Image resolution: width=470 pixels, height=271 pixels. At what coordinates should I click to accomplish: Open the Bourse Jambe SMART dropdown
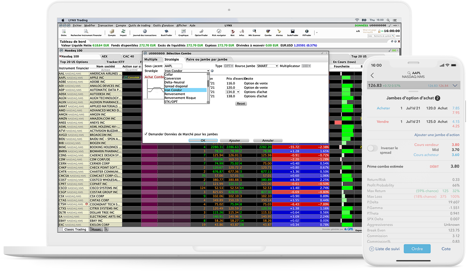tap(268, 66)
